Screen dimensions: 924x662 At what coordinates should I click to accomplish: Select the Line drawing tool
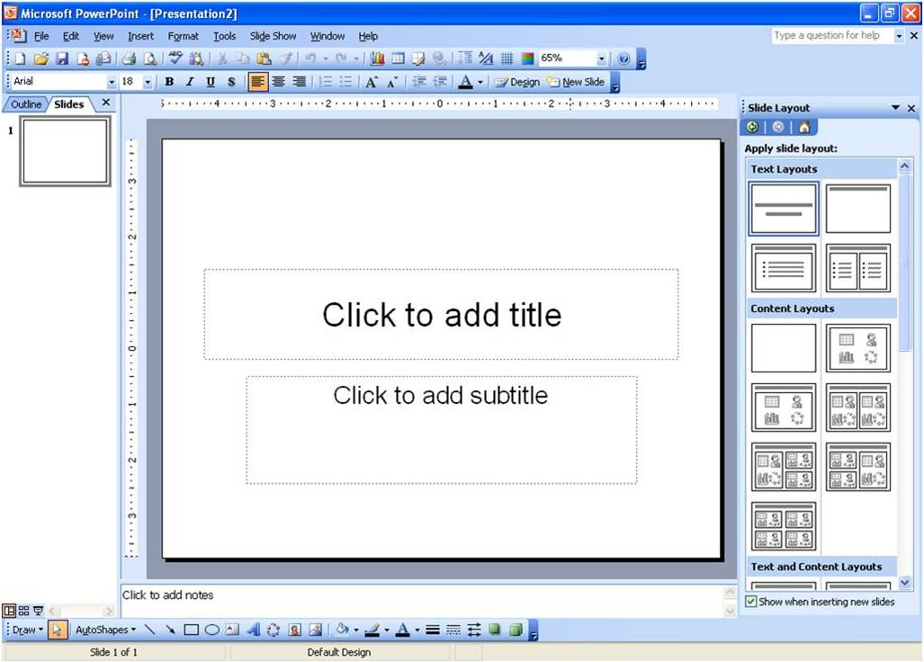tap(149, 630)
